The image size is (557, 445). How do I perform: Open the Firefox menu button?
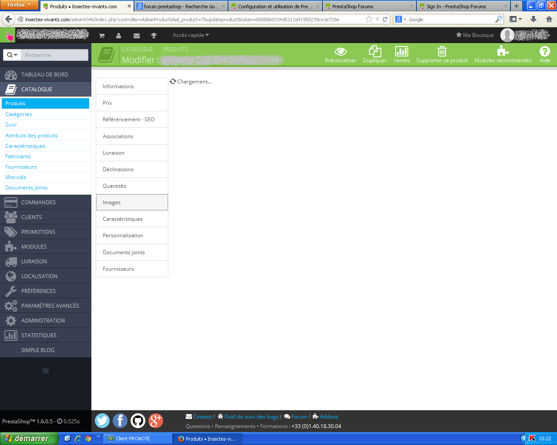pos(19,5)
